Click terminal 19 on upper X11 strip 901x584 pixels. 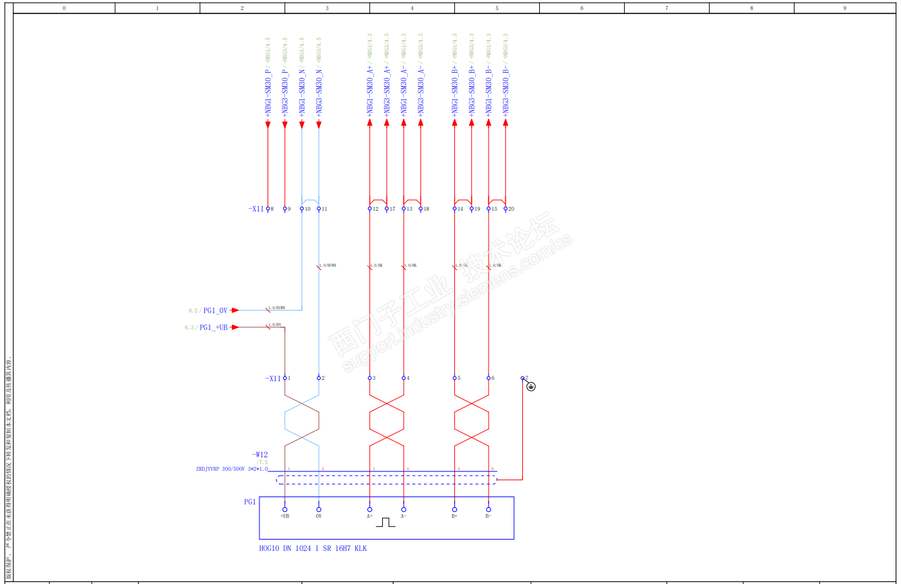point(471,209)
